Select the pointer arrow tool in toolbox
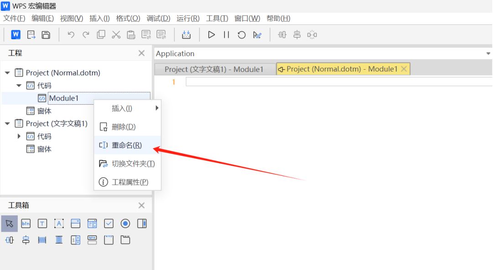 point(10,224)
